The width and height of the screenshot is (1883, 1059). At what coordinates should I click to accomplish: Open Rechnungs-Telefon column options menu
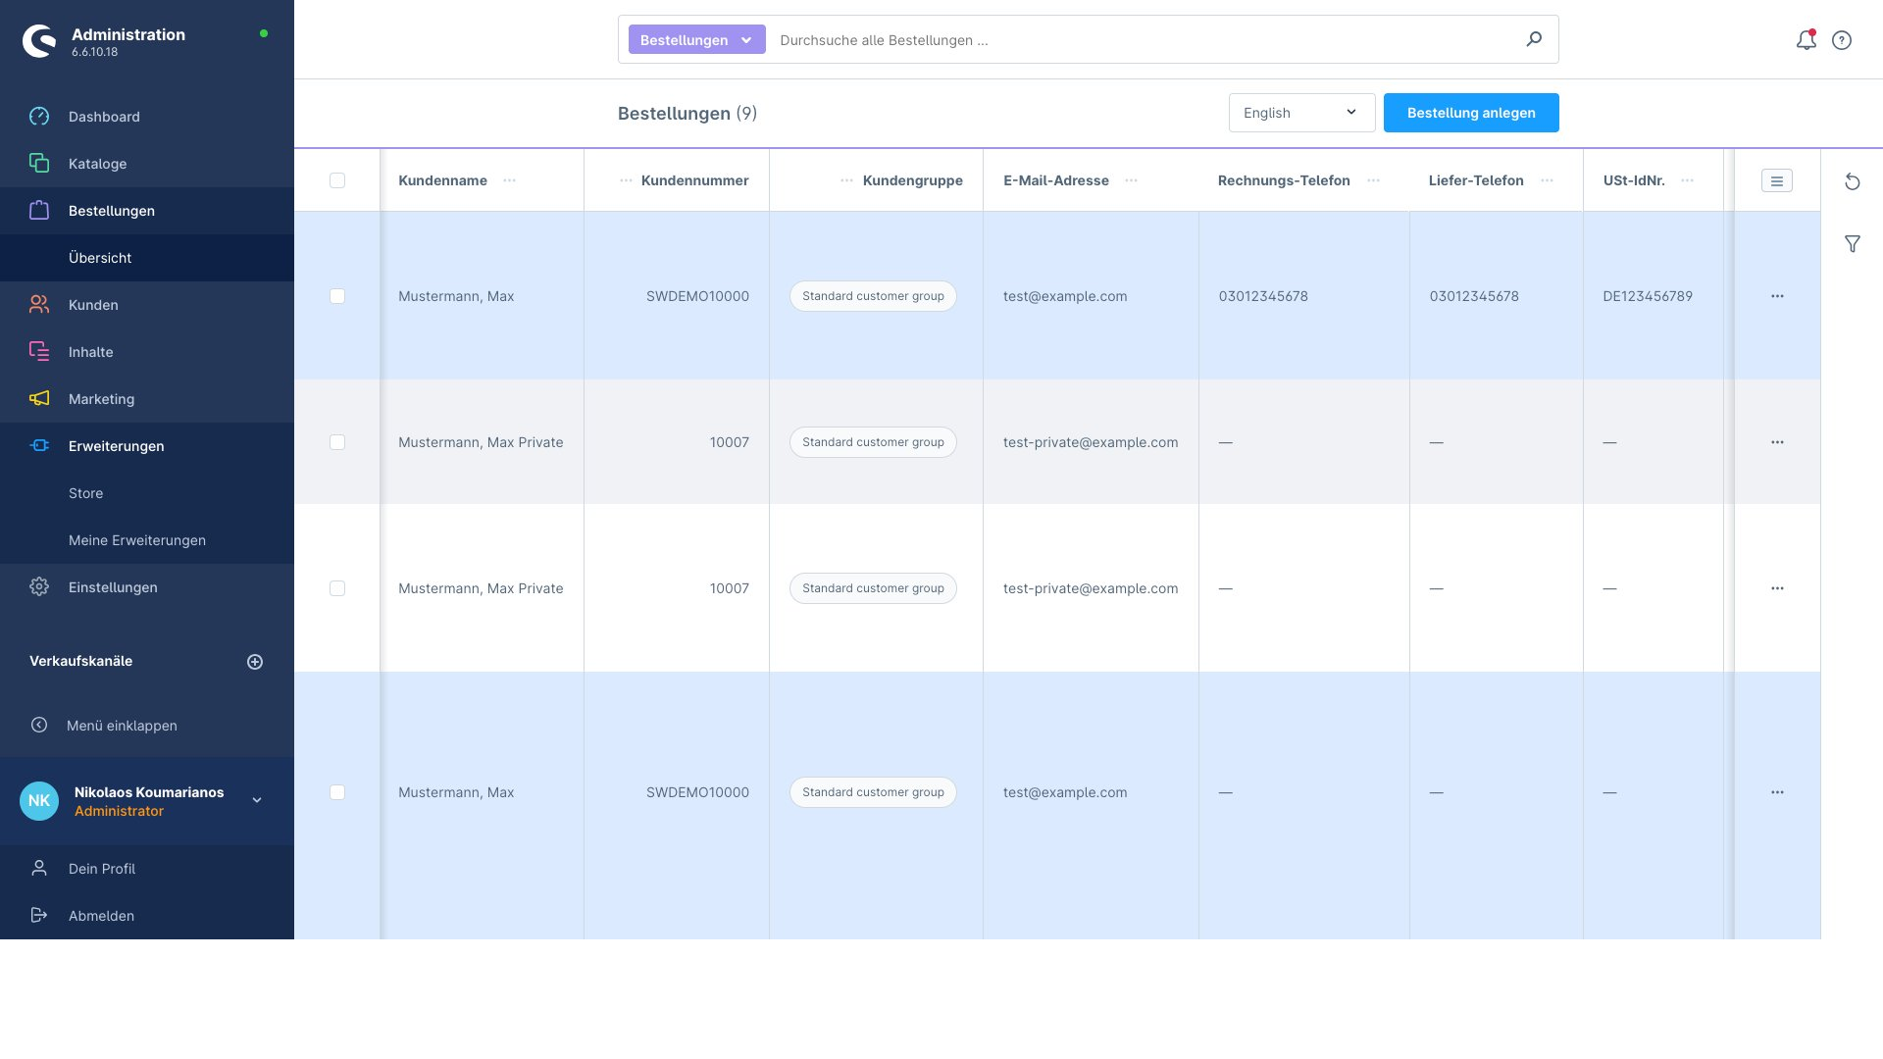[1373, 180]
